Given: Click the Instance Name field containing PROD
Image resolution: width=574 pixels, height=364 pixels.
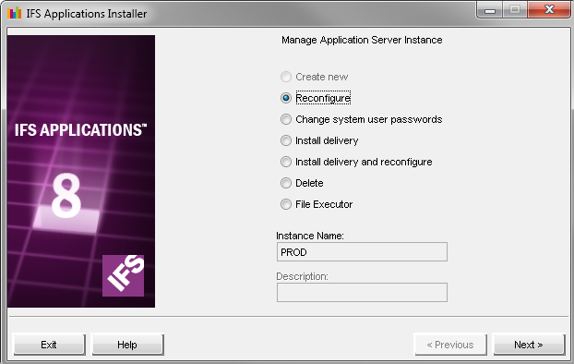Looking at the screenshot, I should tap(362, 252).
